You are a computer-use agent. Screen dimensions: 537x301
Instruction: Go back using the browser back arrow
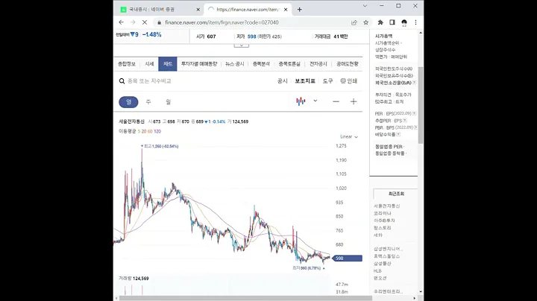click(x=122, y=22)
